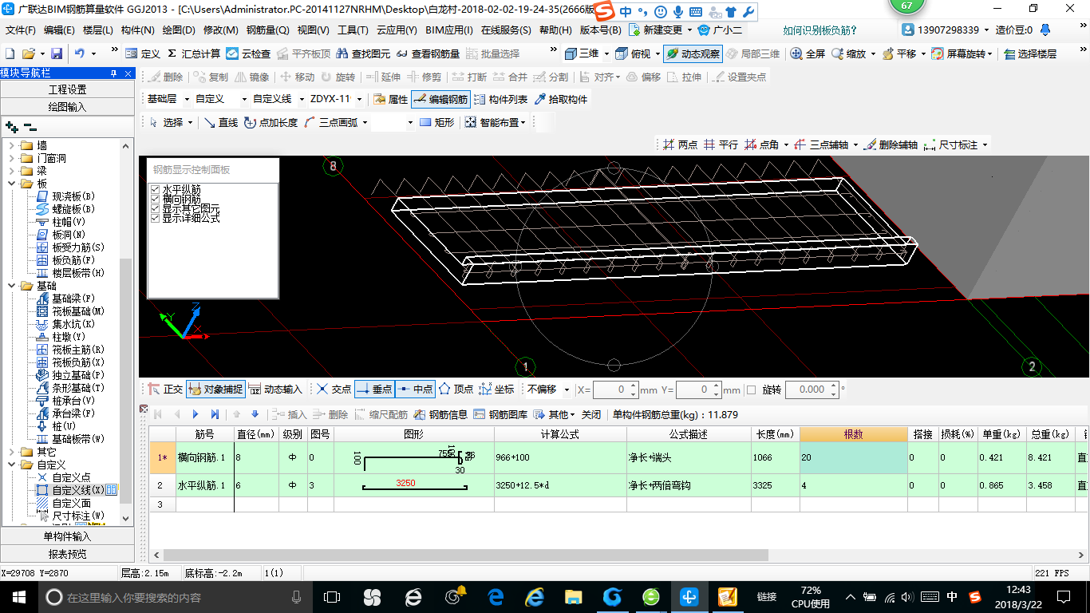
Task: Click the undo arrow icon
Action: (x=80, y=53)
